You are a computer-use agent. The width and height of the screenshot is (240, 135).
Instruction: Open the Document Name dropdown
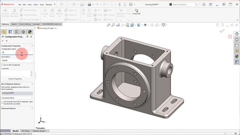[x=17, y=98]
